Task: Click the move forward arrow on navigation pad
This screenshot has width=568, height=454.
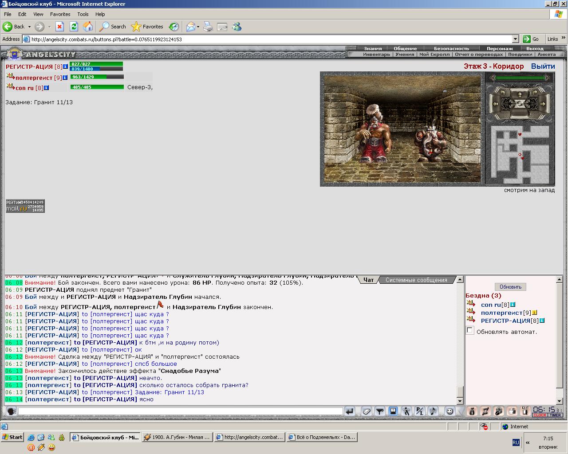Action: (520, 94)
